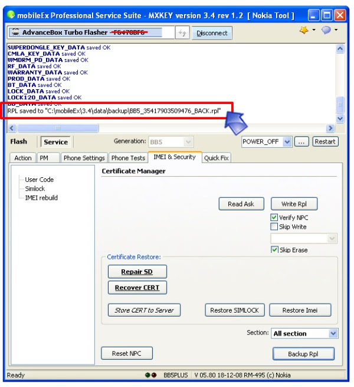This screenshot has height=387, width=354.
Task: Click the BT_DATA saved OK log line
Action: tap(34, 85)
